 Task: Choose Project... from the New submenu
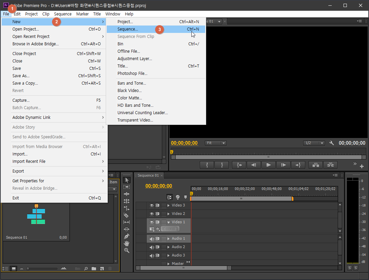click(156, 21)
